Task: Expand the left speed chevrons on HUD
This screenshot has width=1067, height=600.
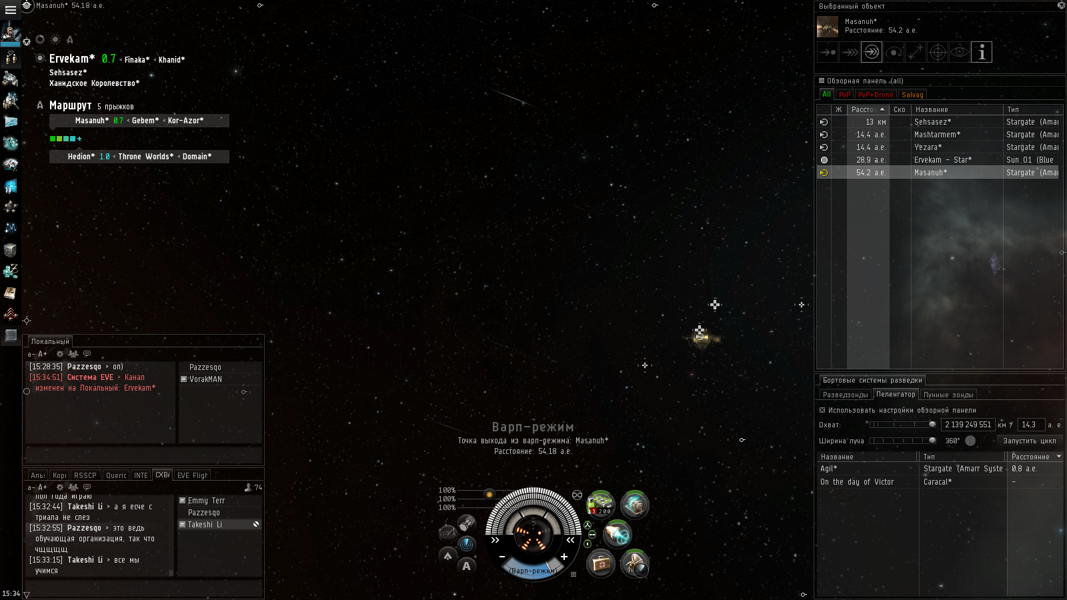Action: click(x=495, y=540)
